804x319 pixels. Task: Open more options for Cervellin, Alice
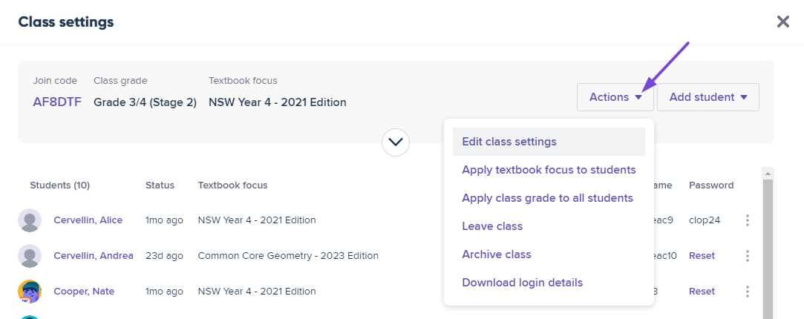pos(748,220)
